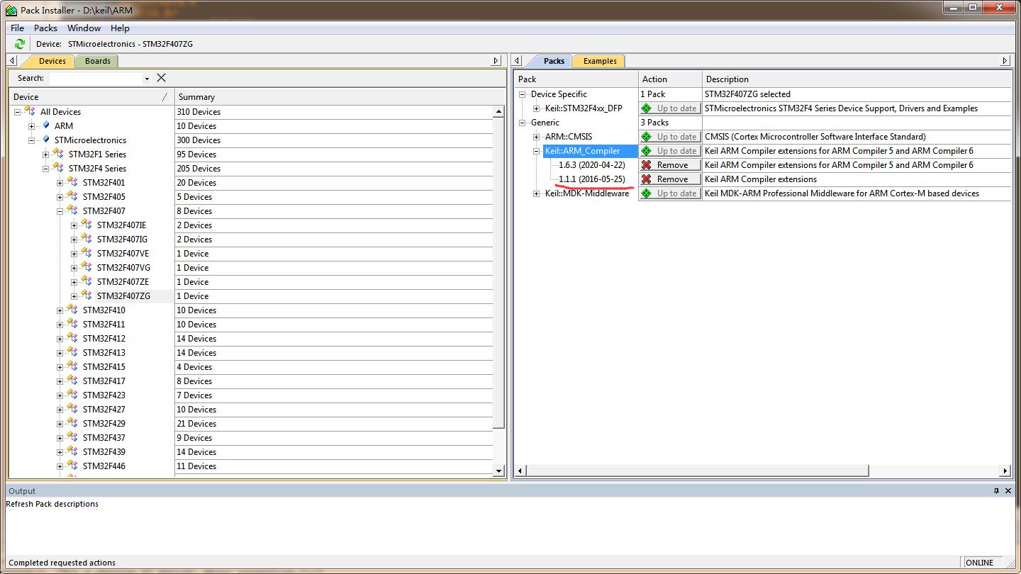Click the Pack Installer title bar icon

pyautogui.click(x=11, y=11)
